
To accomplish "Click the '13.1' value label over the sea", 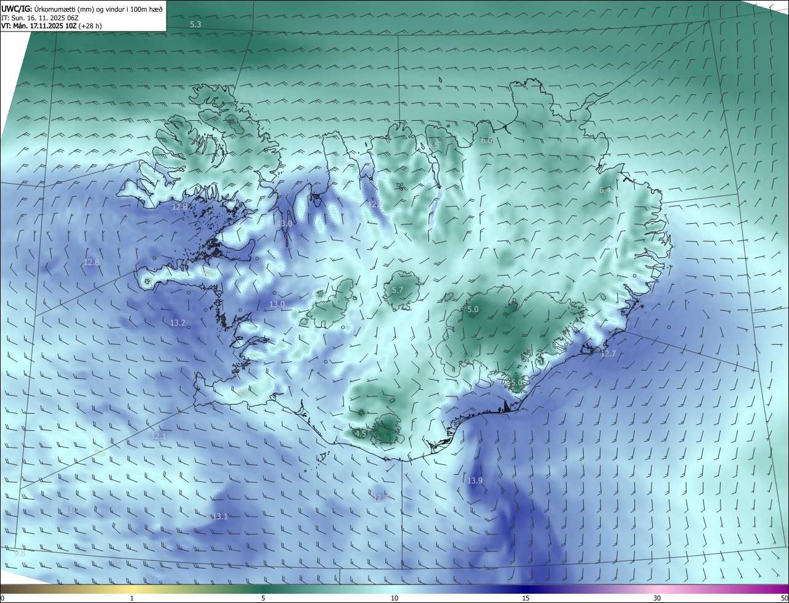I will pos(220,516).
